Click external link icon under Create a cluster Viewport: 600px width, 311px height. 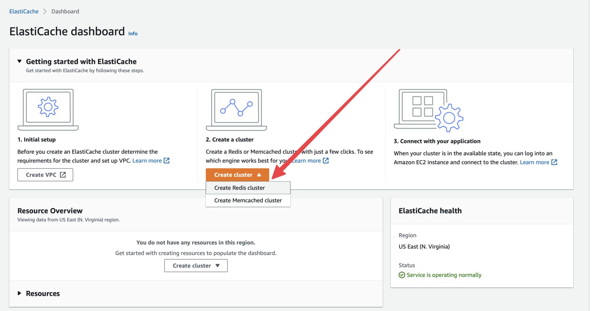click(x=326, y=161)
